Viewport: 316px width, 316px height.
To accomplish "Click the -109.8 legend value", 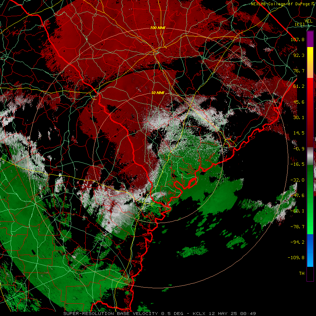I will pos(296,258).
